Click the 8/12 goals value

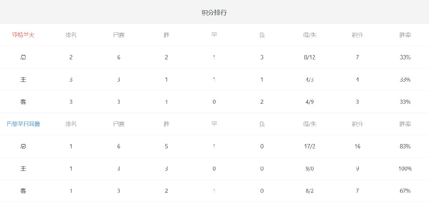click(x=310, y=57)
